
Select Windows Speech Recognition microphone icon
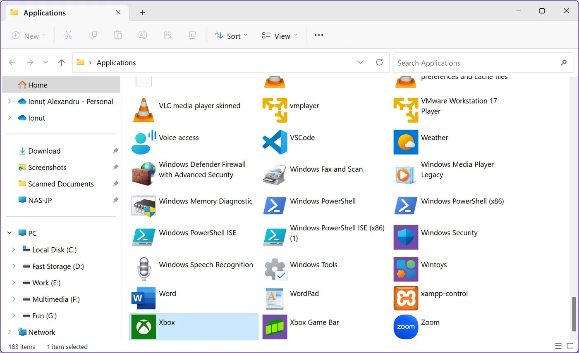pyautogui.click(x=144, y=269)
